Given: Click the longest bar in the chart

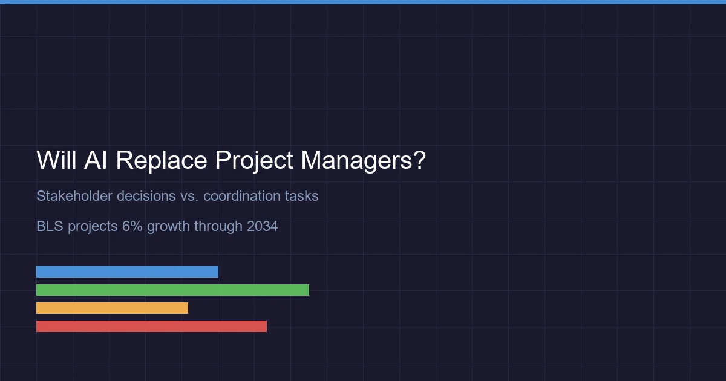Looking at the screenshot, I should click(172, 290).
